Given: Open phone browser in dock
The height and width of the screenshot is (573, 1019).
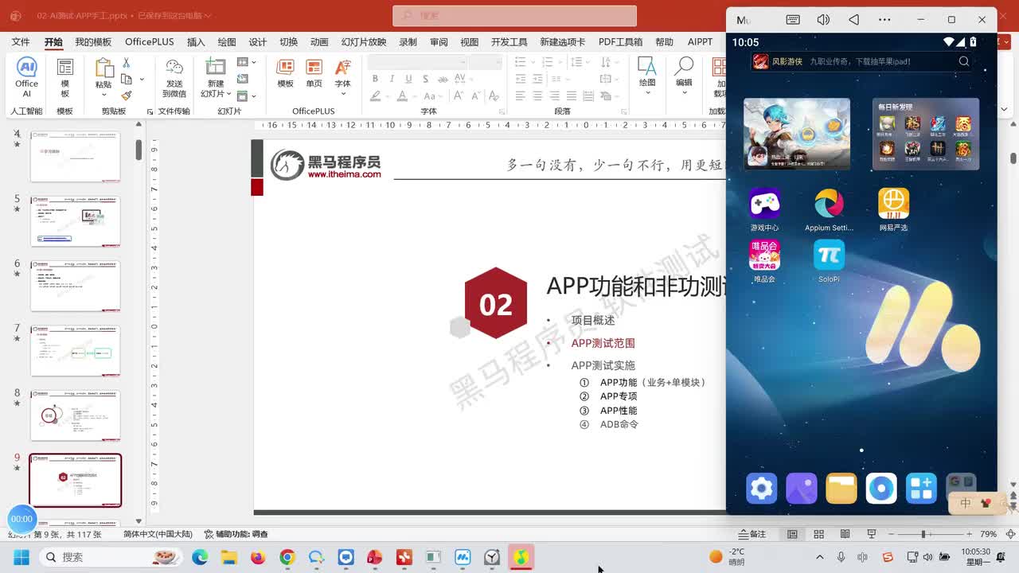Looking at the screenshot, I should click(x=881, y=488).
